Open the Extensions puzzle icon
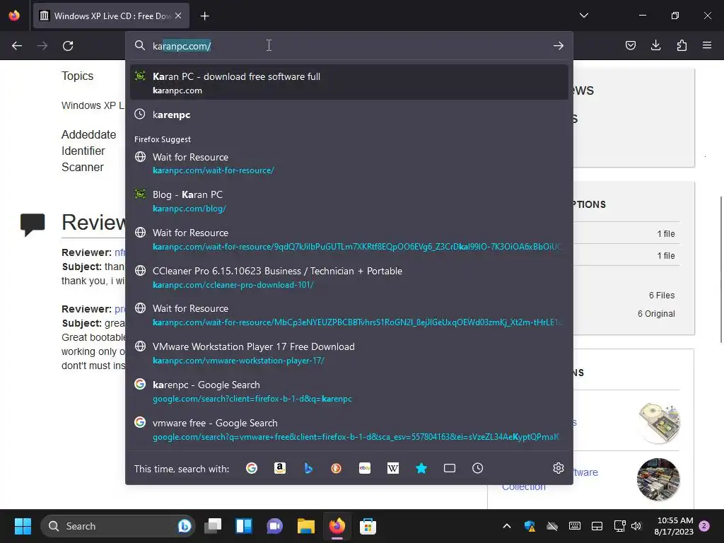Viewport: 724px width, 543px height. [682, 45]
